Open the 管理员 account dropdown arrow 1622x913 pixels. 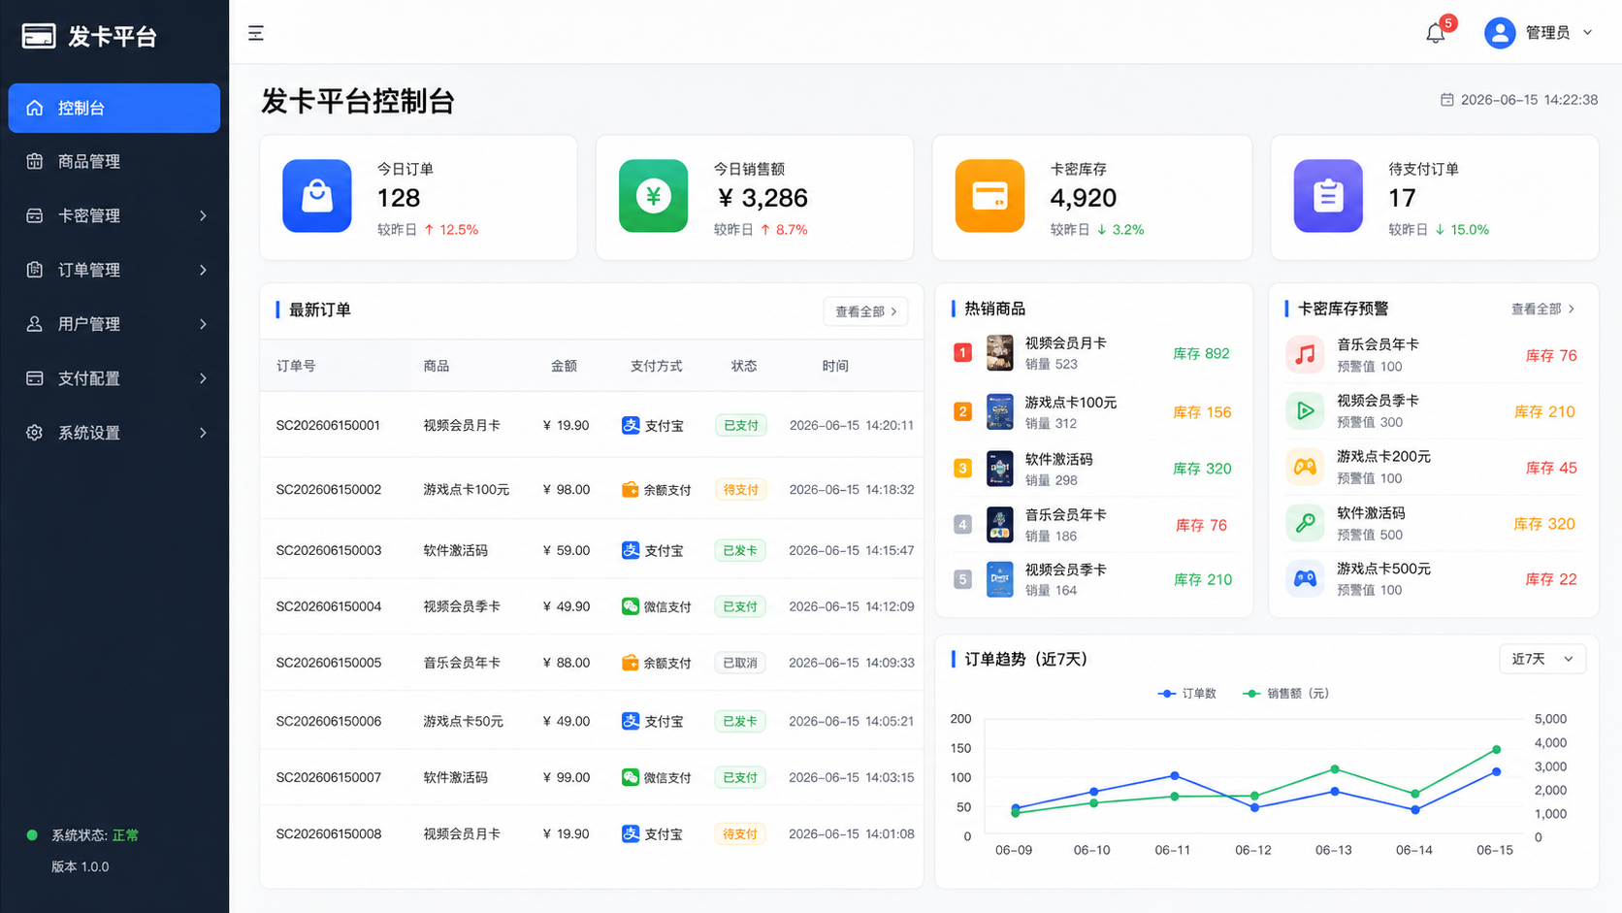[x=1588, y=33]
